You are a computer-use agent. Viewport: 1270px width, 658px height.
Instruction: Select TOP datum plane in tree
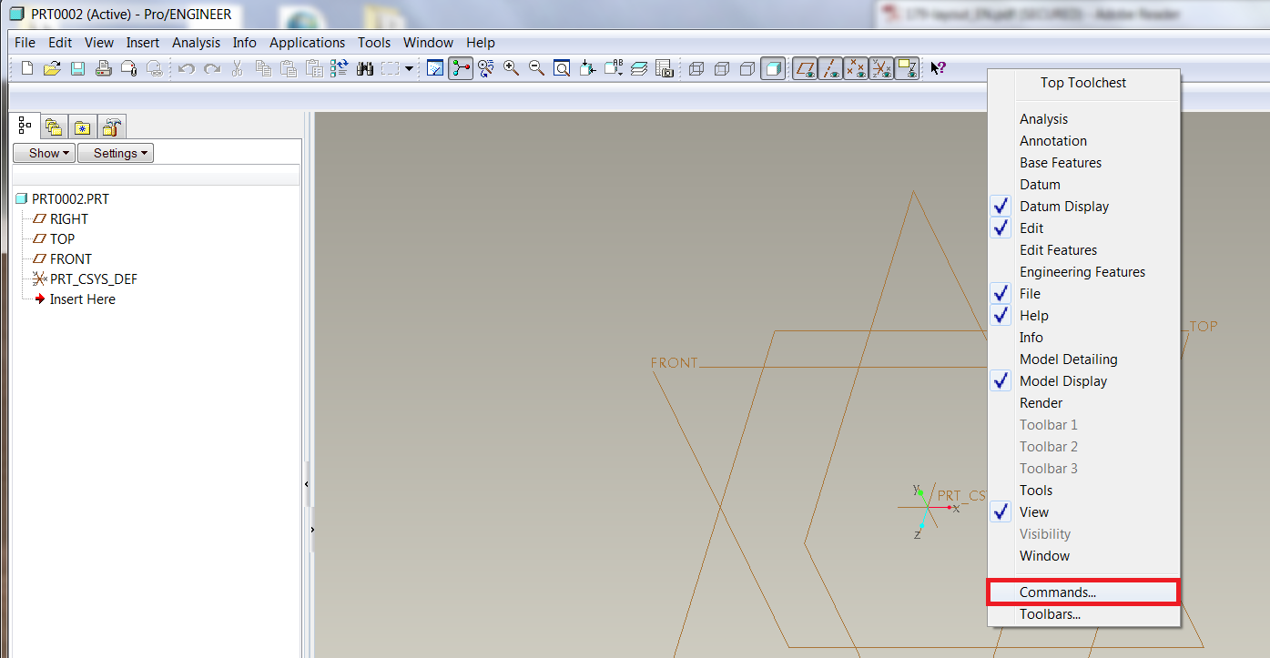[x=54, y=239]
